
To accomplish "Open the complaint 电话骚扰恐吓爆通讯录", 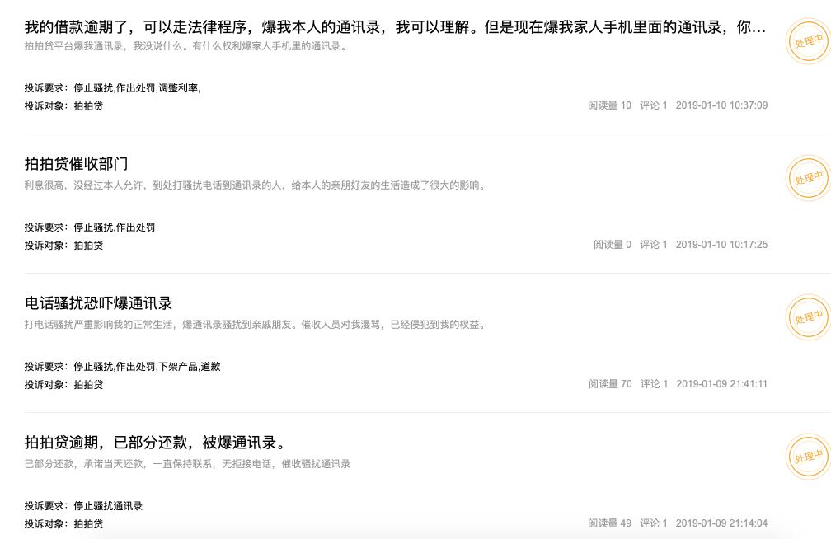I will 97,302.
